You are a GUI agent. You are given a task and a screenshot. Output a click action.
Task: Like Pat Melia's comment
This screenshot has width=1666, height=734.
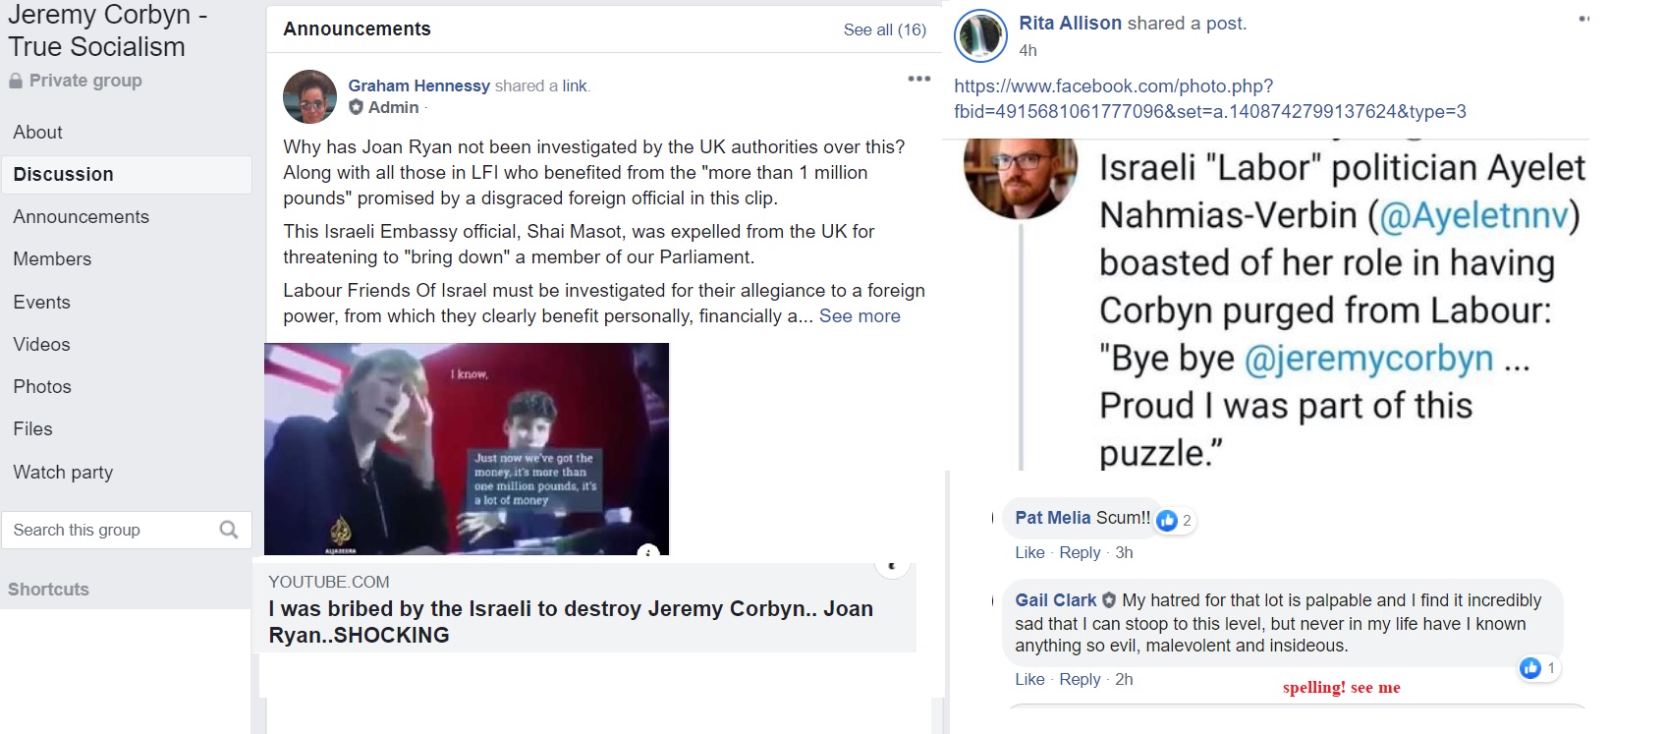[1029, 552]
